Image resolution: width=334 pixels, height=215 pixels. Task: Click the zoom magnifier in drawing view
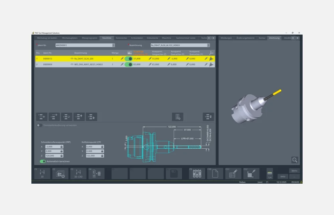(x=294, y=160)
